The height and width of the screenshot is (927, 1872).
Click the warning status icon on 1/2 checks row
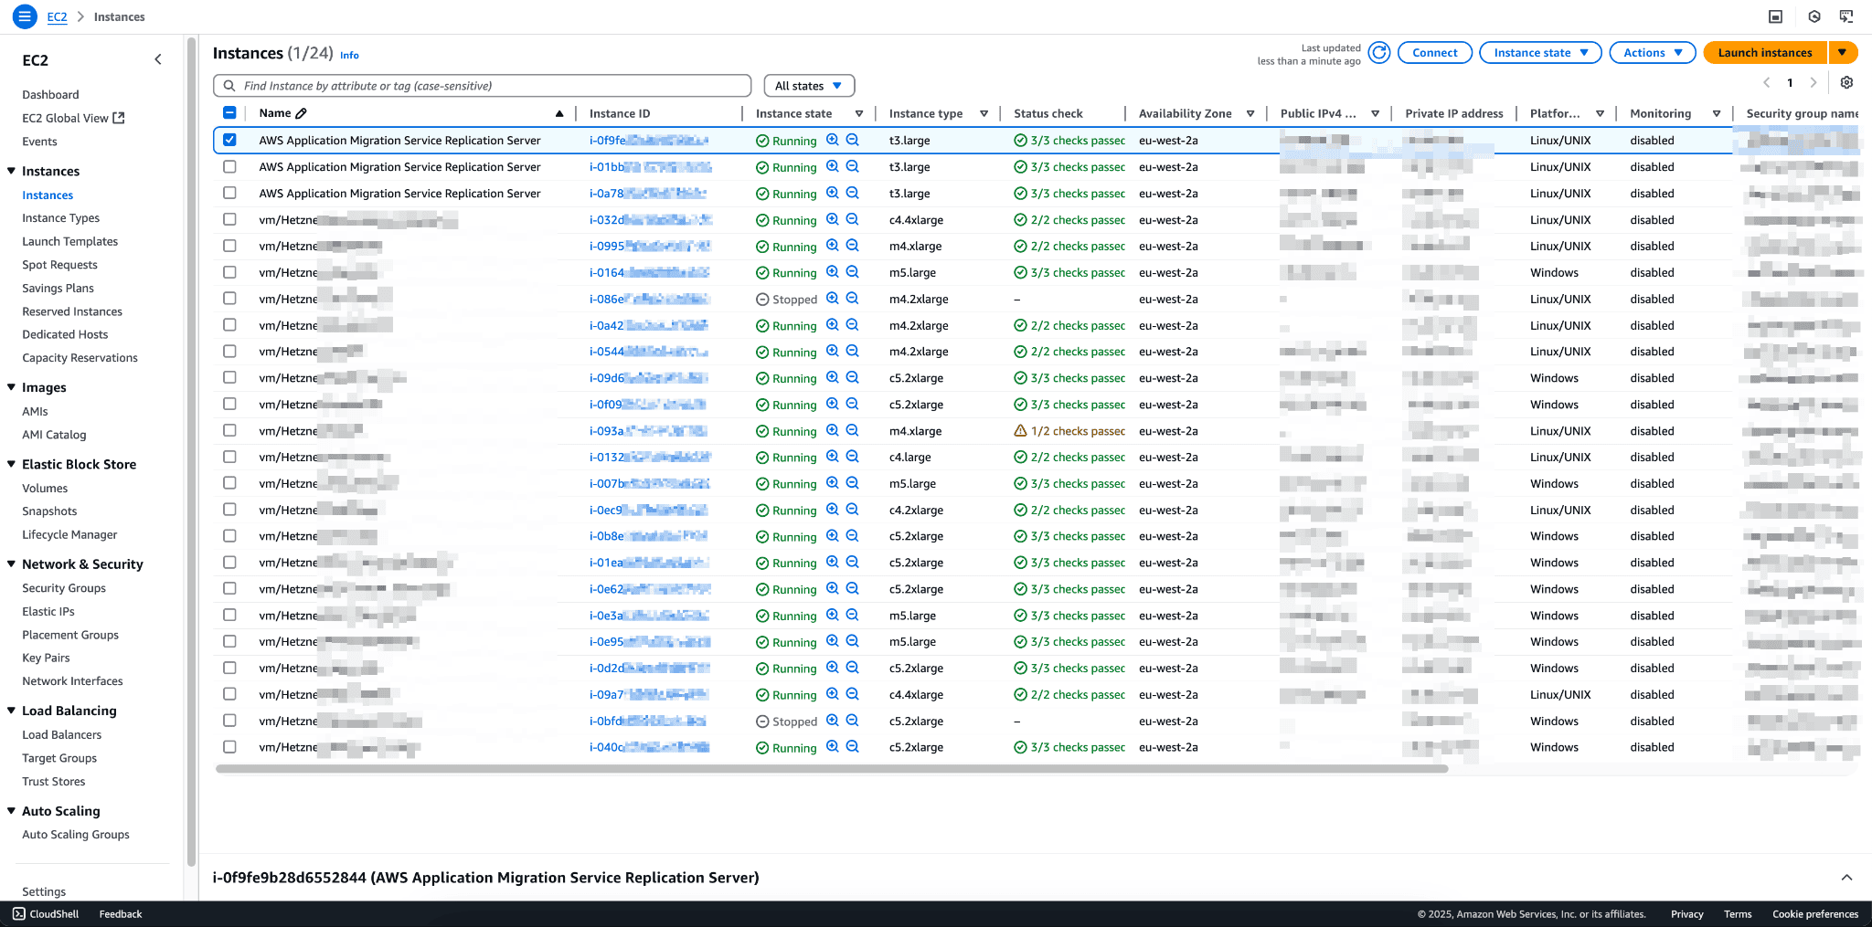(1020, 431)
